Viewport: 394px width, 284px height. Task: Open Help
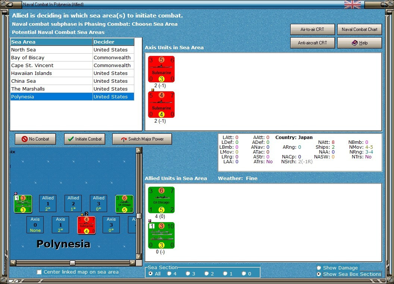click(x=359, y=43)
